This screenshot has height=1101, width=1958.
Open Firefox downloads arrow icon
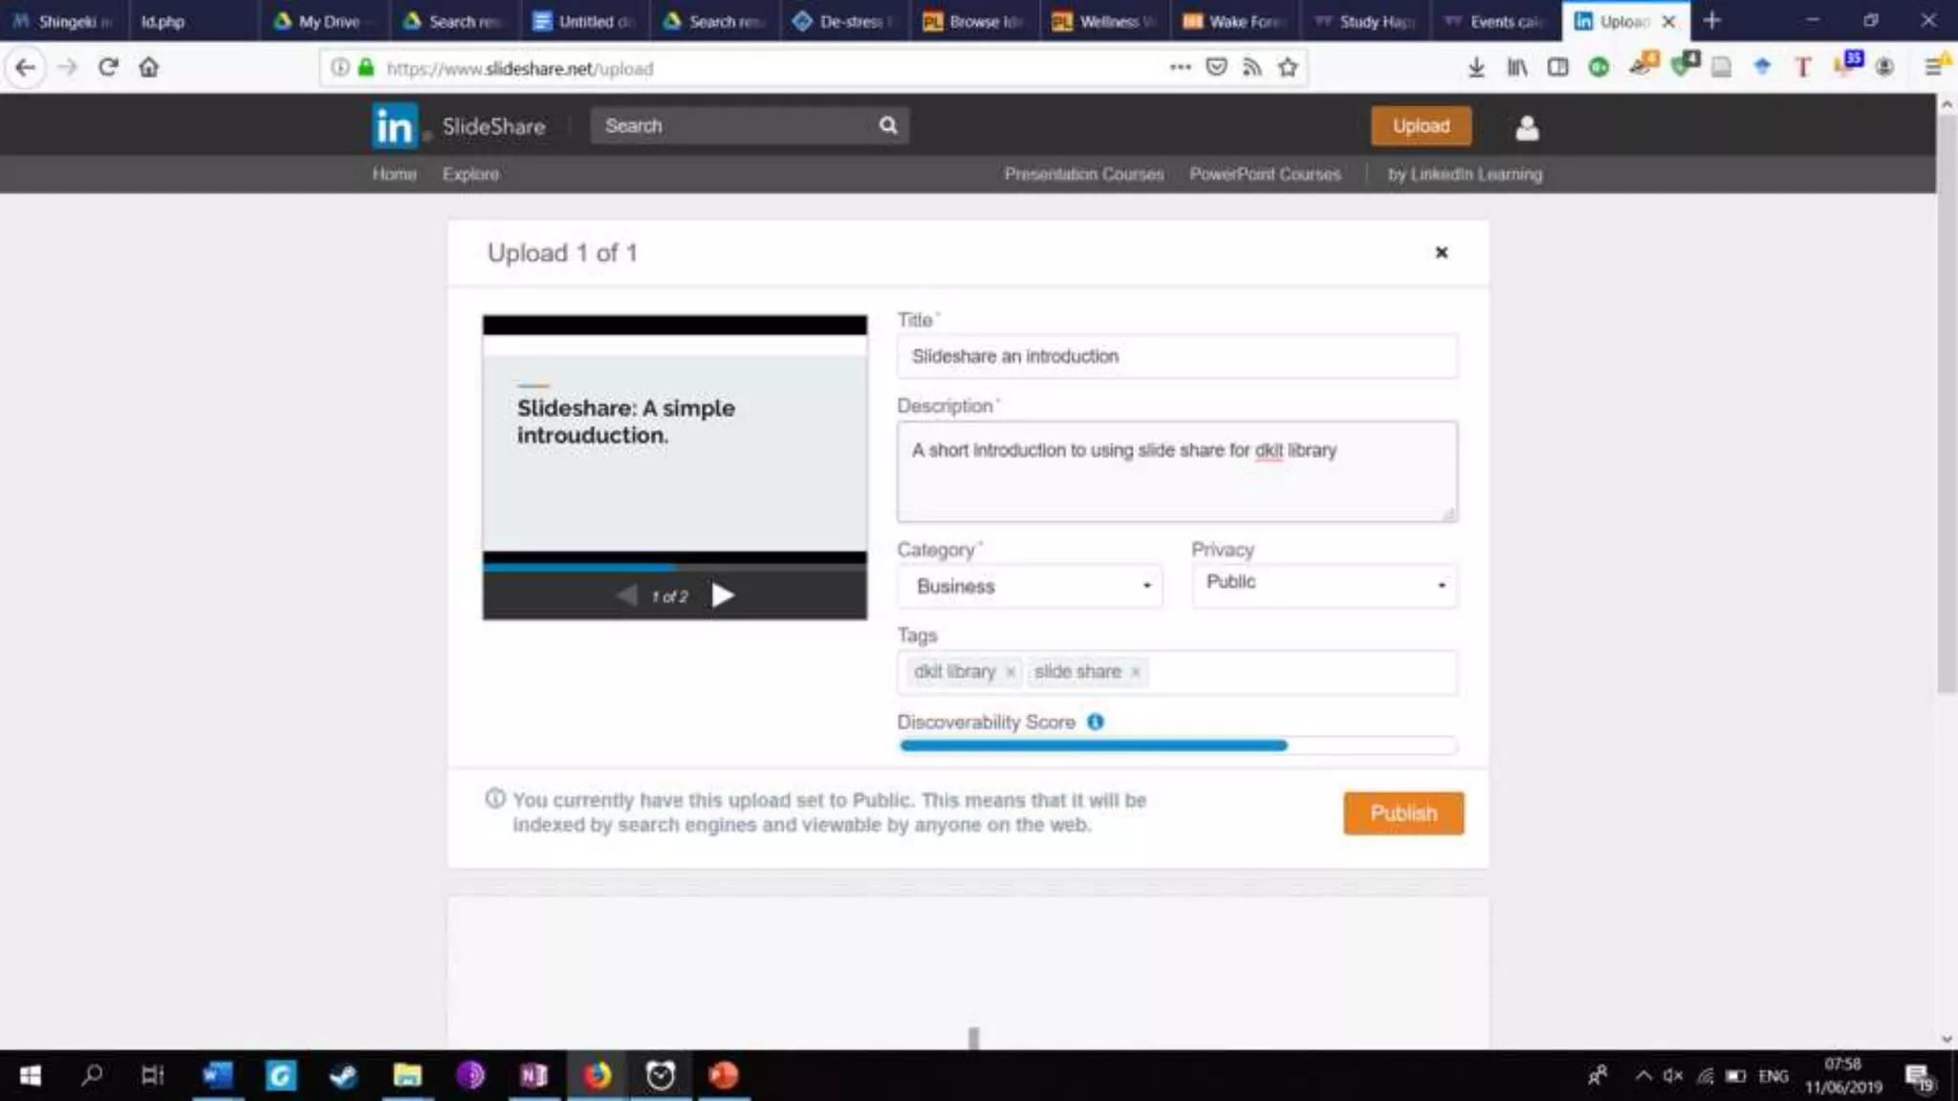click(1476, 68)
